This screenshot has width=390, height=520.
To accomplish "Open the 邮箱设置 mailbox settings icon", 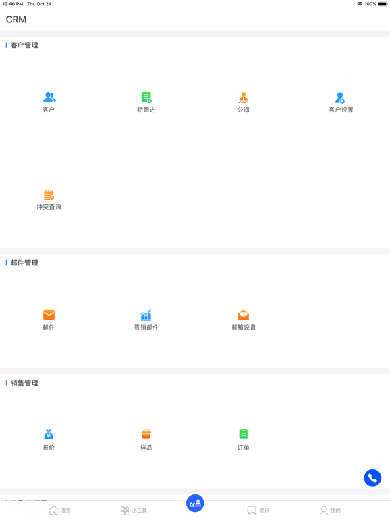I will (x=244, y=315).
